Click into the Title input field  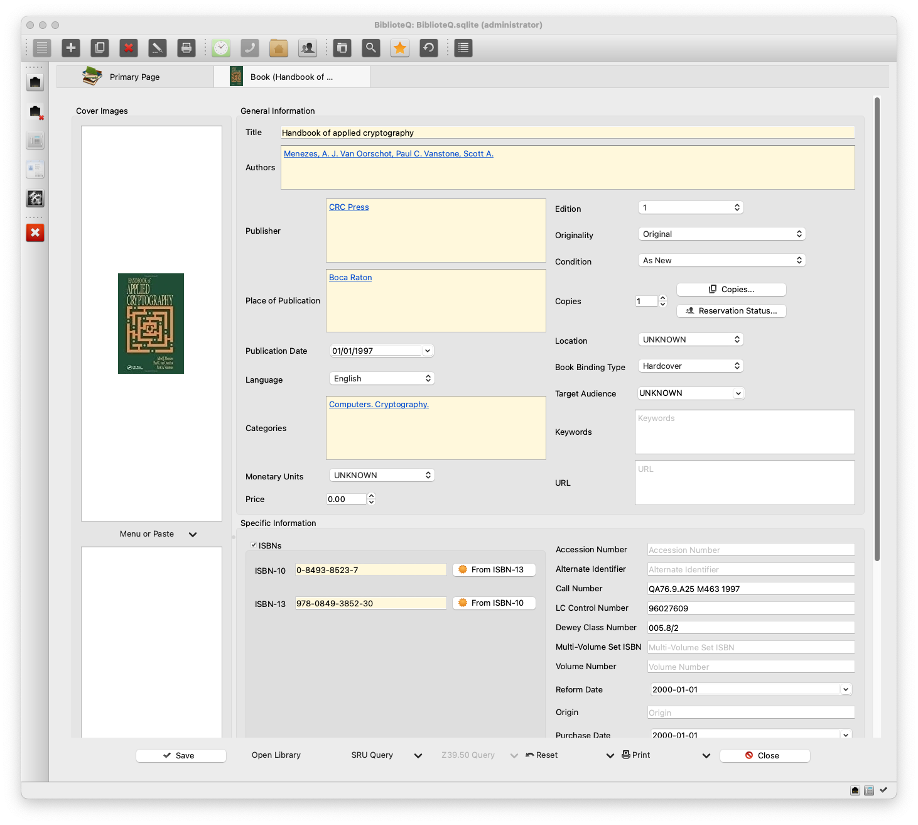click(x=568, y=133)
